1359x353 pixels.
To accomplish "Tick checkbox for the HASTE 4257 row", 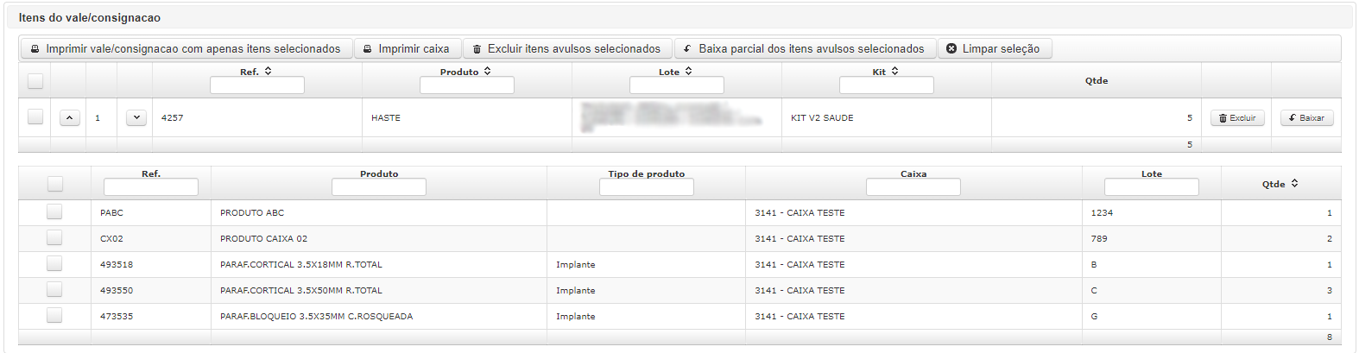I will [x=35, y=117].
